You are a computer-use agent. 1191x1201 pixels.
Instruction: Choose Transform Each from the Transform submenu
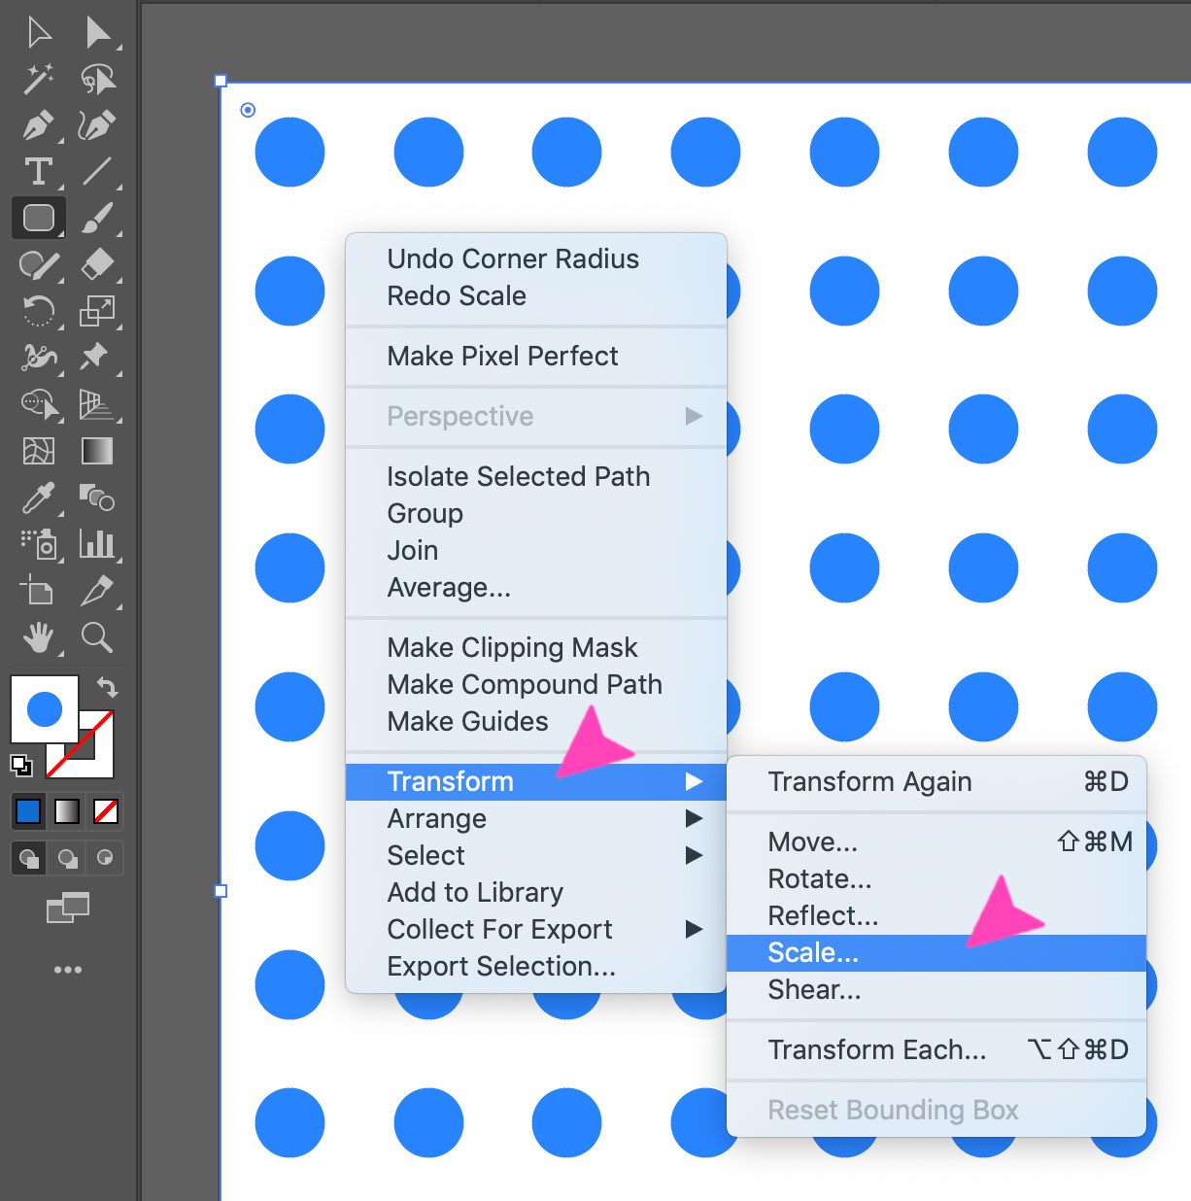pos(877,1049)
